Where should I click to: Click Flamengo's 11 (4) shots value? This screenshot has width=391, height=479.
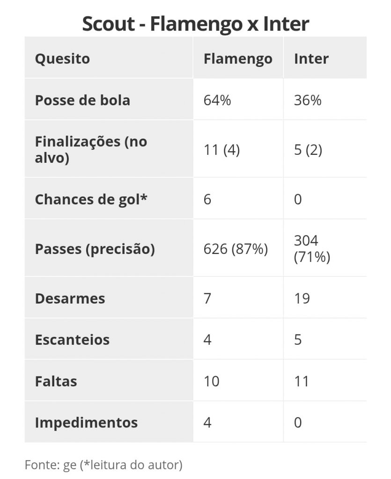221,150
